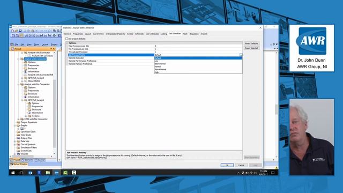Select Optimizer Goals in project tree

[28, 132]
